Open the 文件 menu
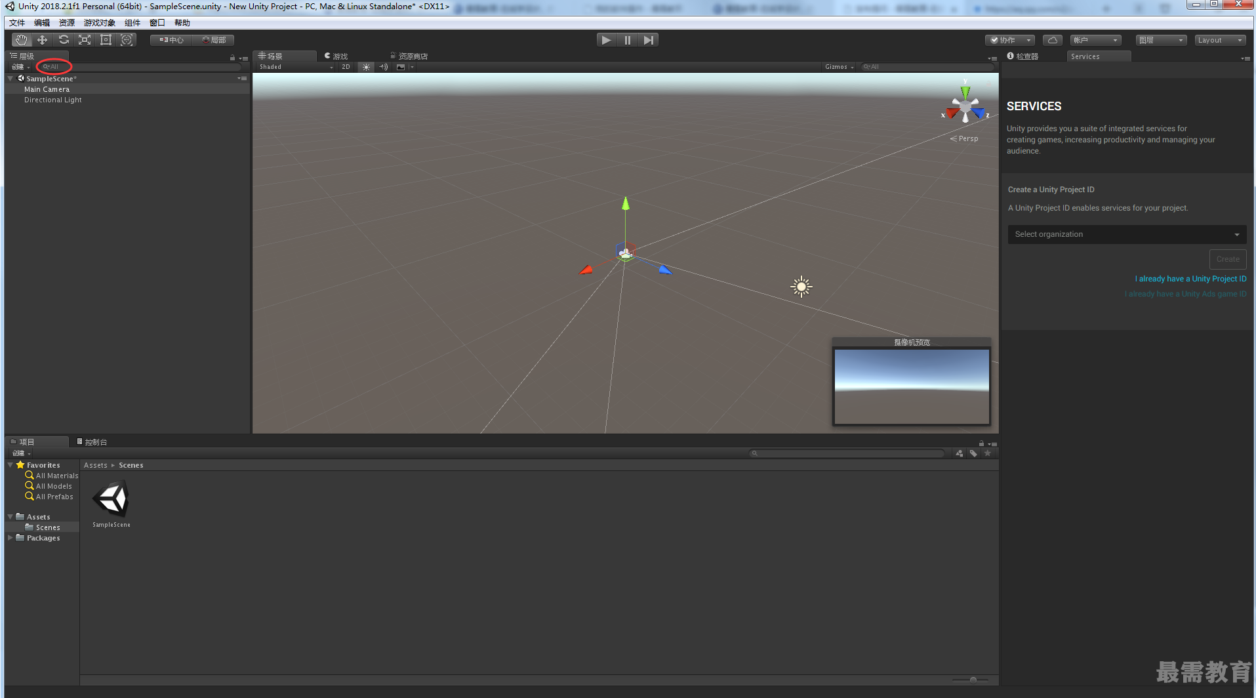1256x698 pixels. [x=17, y=23]
